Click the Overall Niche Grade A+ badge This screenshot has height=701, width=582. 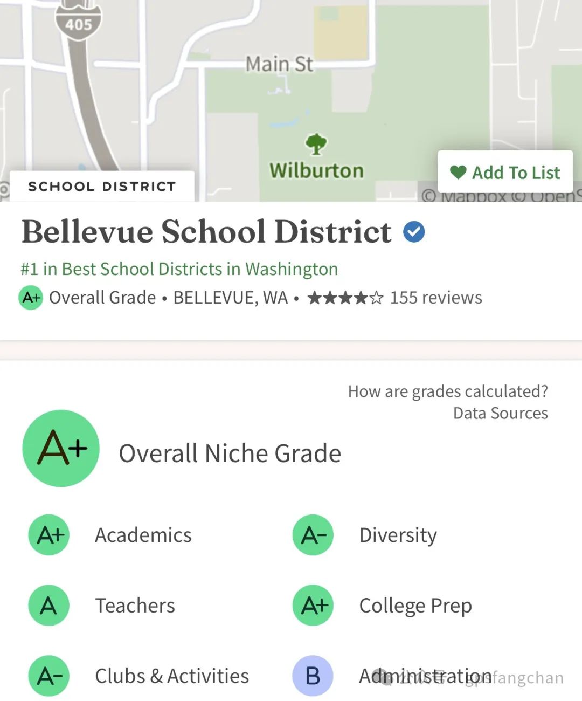pyautogui.click(x=61, y=448)
